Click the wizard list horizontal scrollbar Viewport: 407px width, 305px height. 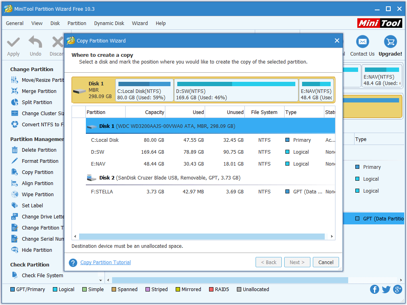point(202,236)
